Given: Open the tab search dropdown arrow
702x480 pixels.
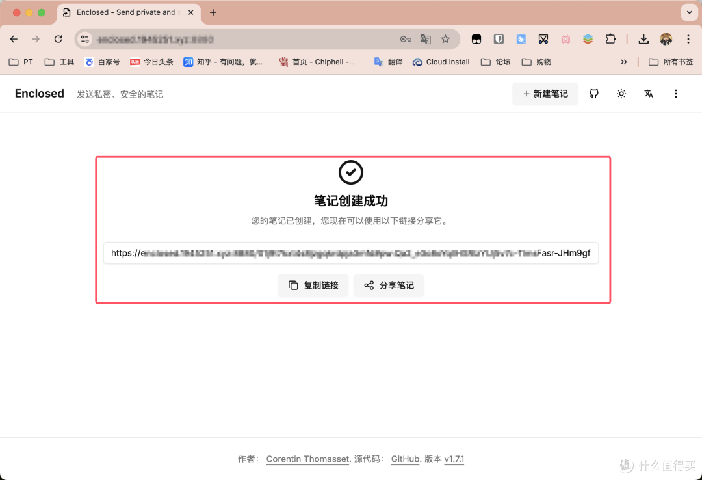Looking at the screenshot, I should [690, 12].
